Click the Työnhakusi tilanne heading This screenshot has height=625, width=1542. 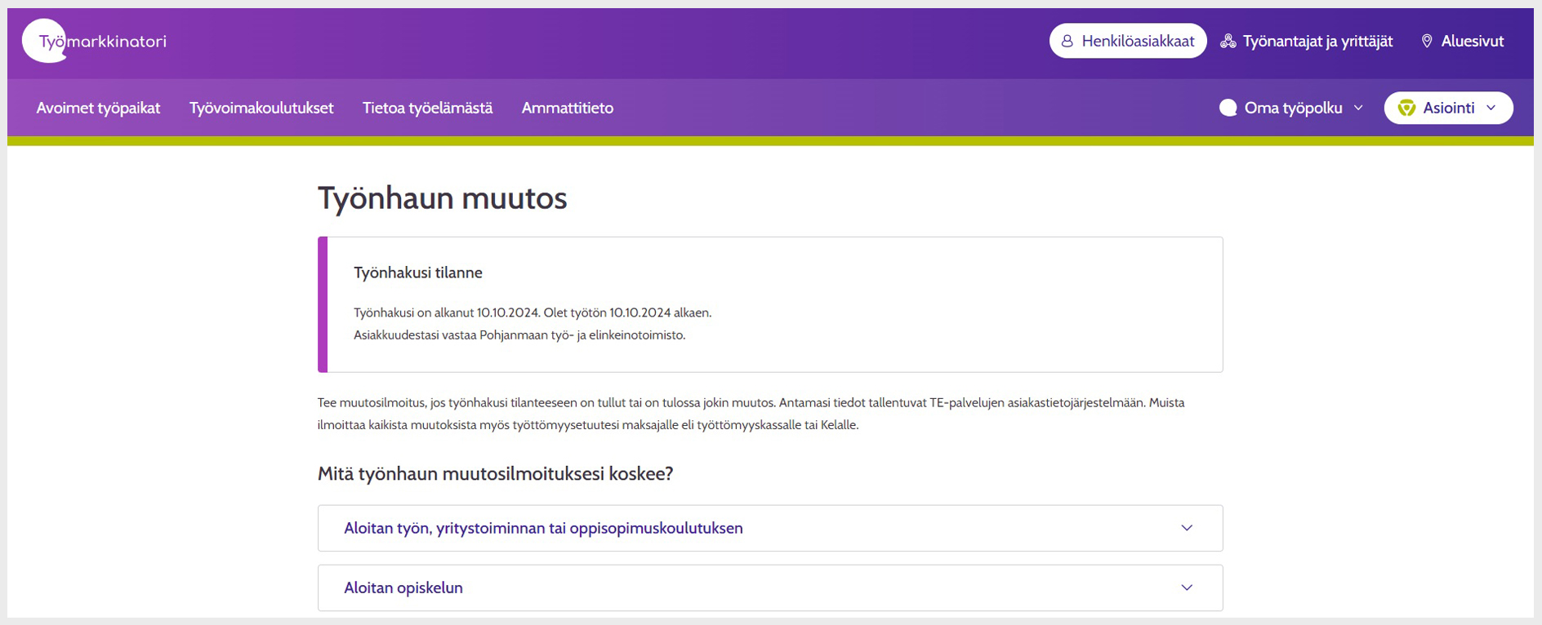[x=418, y=273]
